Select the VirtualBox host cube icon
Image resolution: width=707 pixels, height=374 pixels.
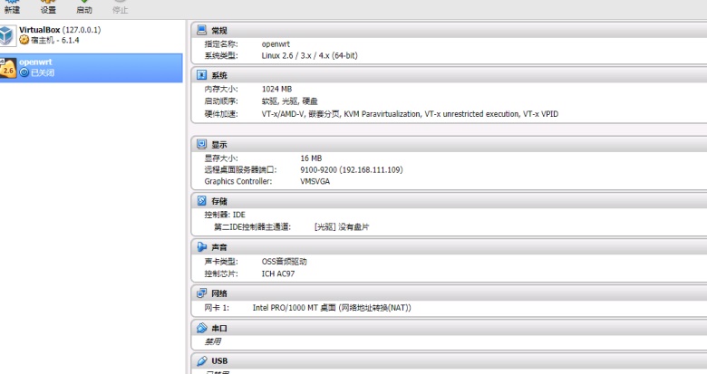coord(7,35)
